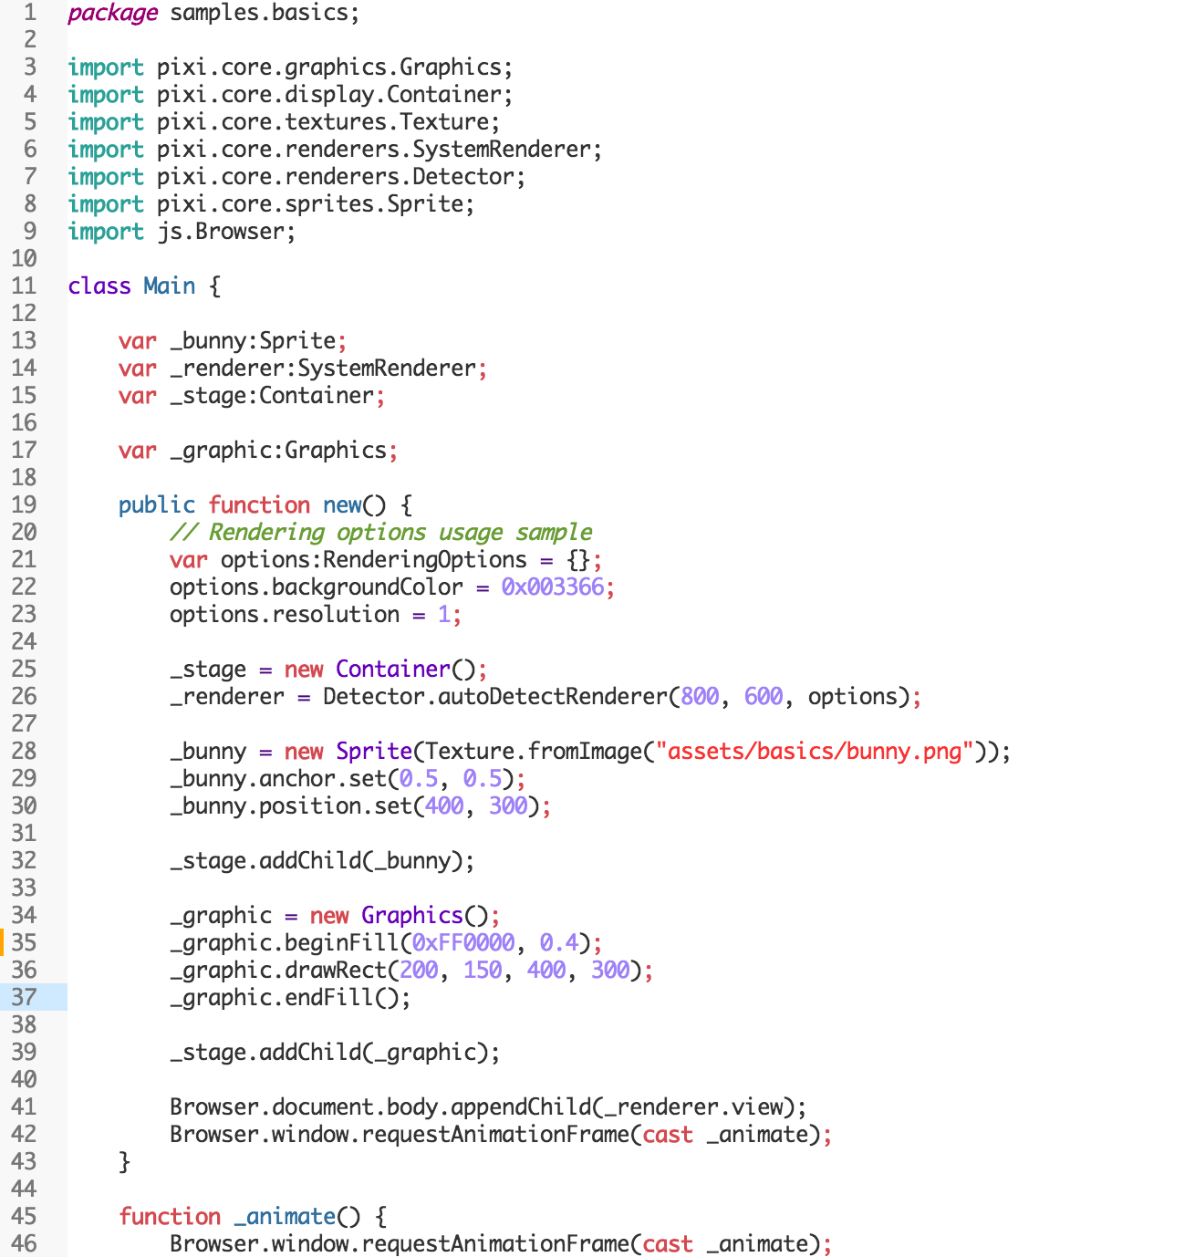Click 'pixi.core.renderers.SystemRenderer;' import path
The height and width of the screenshot is (1257, 1195).
point(379,150)
